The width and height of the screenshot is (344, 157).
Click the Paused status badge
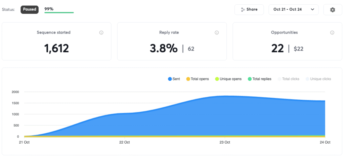point(30,9)
